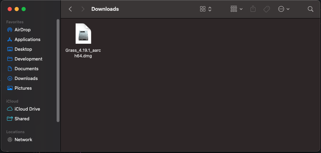Screen dimensions: 321x153
Task: Open the Shared iCloud folder
Action: [x=18, y=119]
